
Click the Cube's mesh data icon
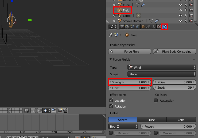(137, 5)
